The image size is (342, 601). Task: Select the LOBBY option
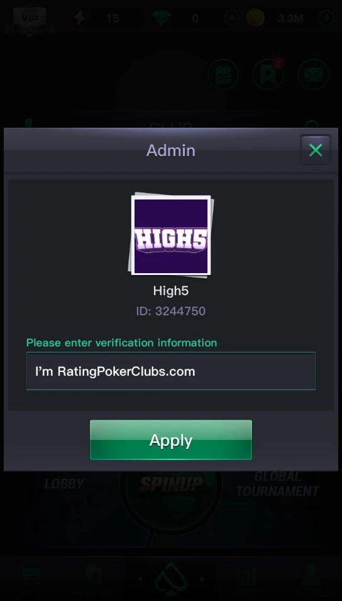[64, 484]
